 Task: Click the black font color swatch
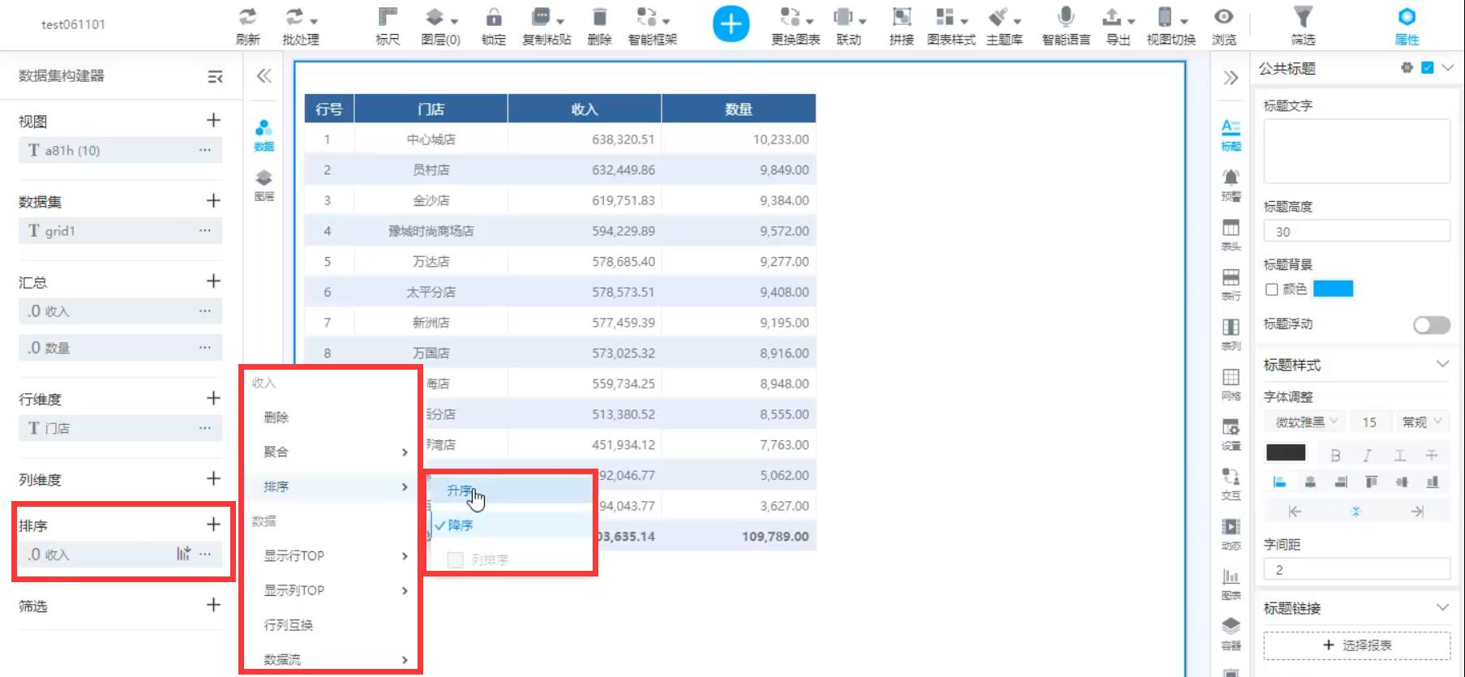point(1286,453)
